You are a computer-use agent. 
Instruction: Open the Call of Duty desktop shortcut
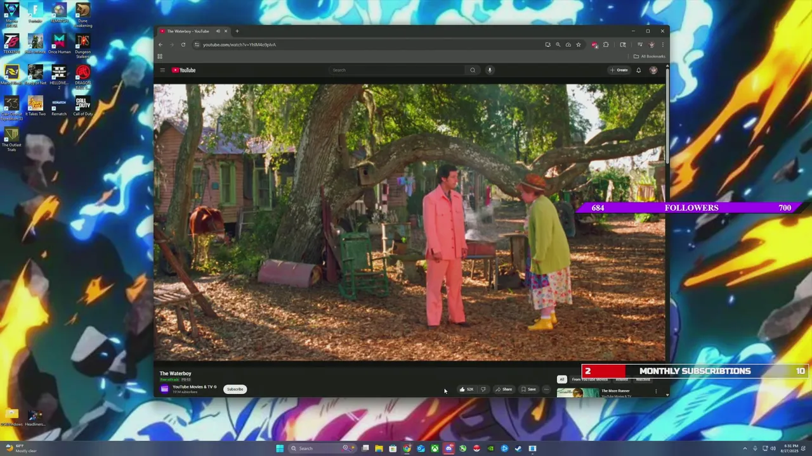pos(82,106)
